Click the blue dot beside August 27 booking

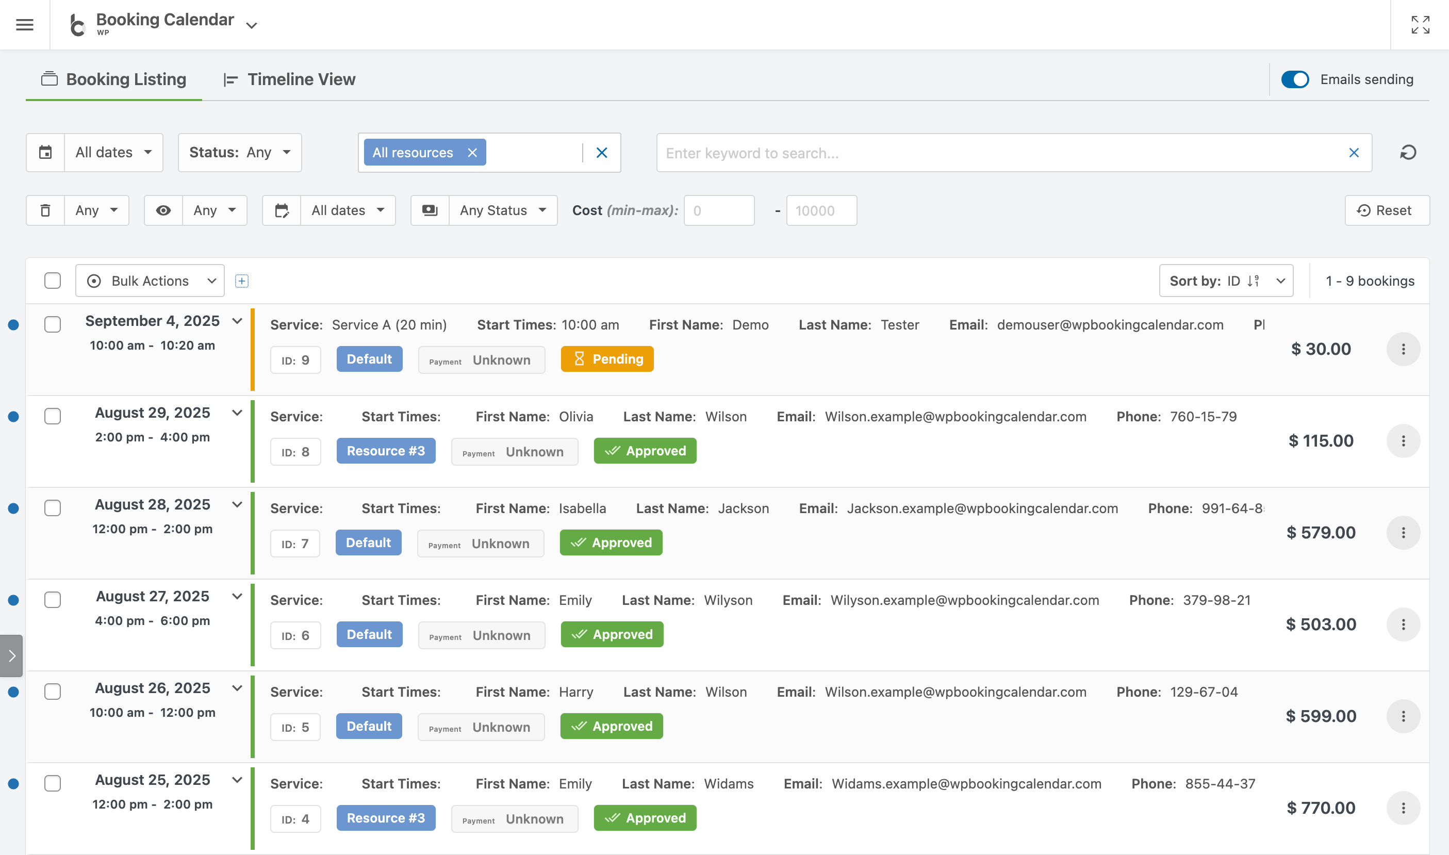point(14,600)
